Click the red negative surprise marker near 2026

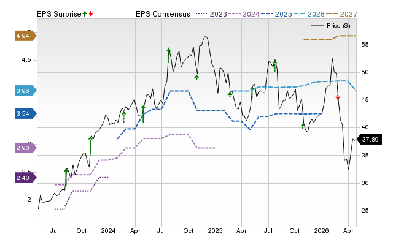pos(338,97)
